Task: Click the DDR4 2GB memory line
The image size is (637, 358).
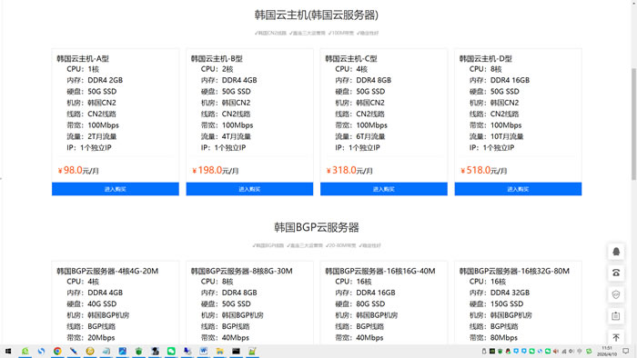Action: point(95,80)
